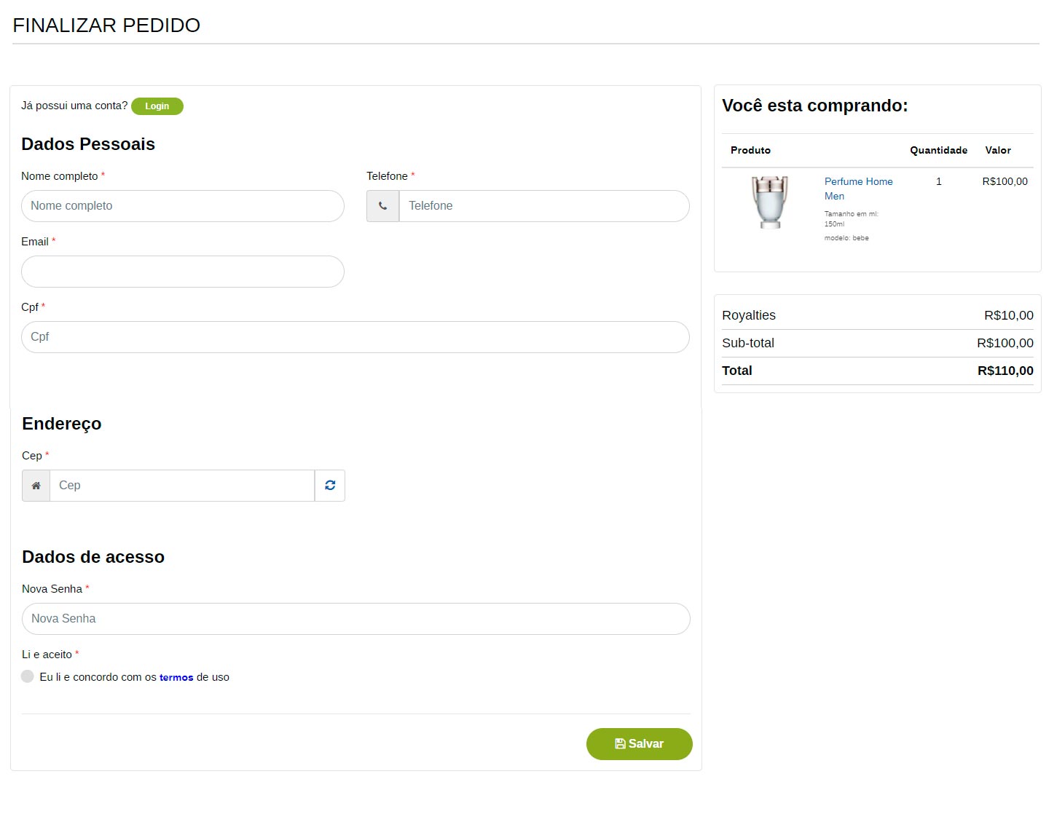Focus the Nome completo input field
Viewport: 1057px width, 830px height.
point(182,206)
